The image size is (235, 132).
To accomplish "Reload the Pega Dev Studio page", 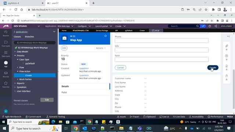I will pos(12,21).
